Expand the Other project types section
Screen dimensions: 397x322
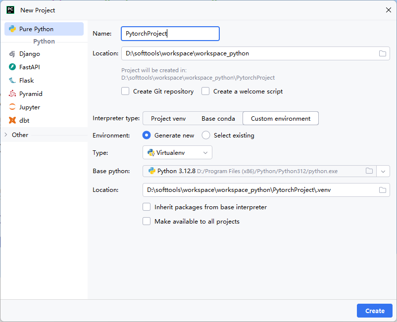6,135
